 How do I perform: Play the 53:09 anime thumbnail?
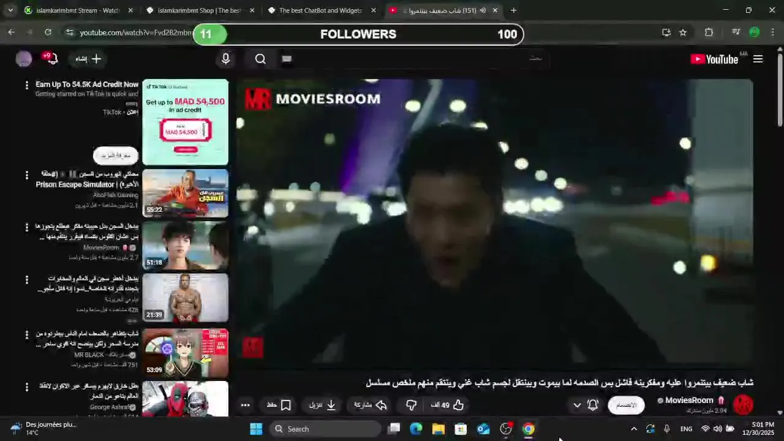tap(185, 353)
